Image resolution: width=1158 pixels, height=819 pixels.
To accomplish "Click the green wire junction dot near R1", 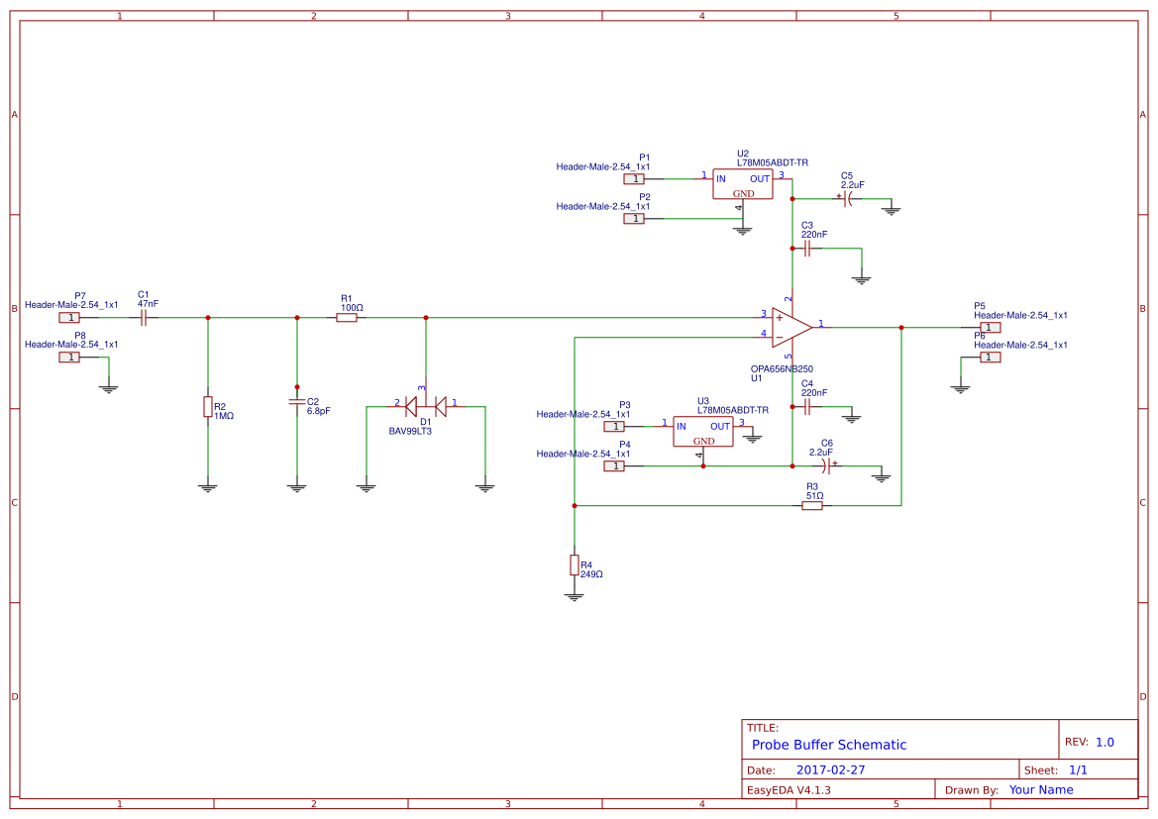I will click(425, 317).
